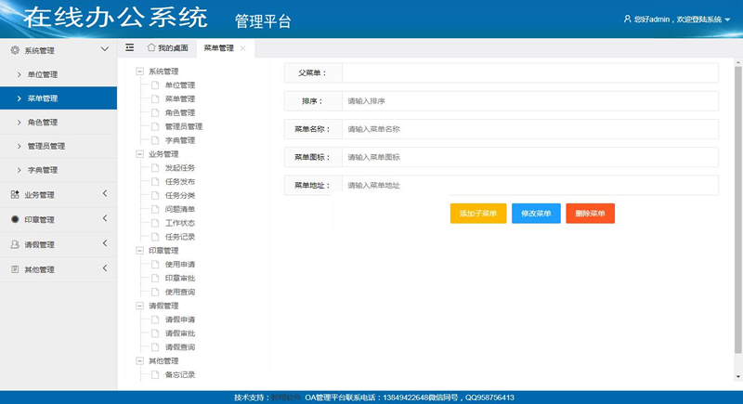Click the 添加子菜单 button
This screenshot has height=404, width=743.
pyautogui.click(x=477, y=214)
